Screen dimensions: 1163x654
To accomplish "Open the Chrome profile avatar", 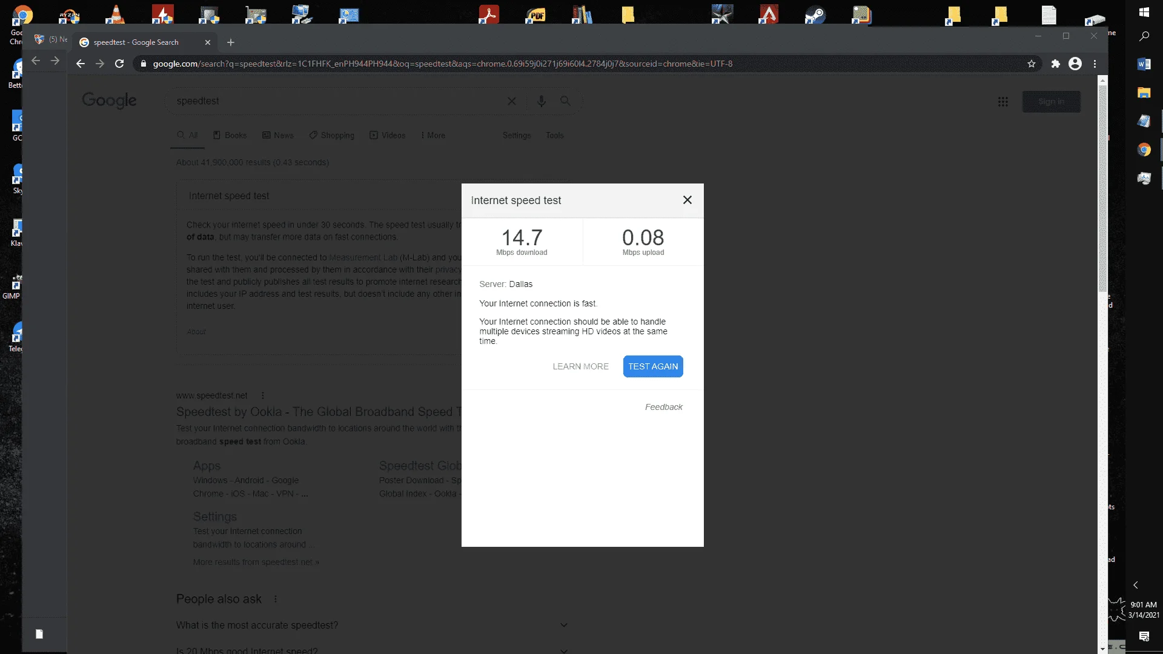I will pos(1075,64).
